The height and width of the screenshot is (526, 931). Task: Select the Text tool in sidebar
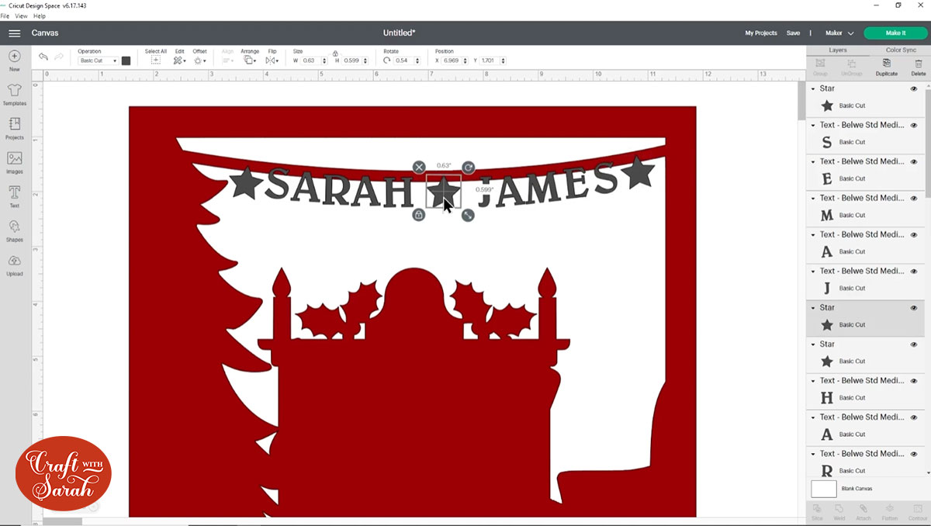pos(14,196)
